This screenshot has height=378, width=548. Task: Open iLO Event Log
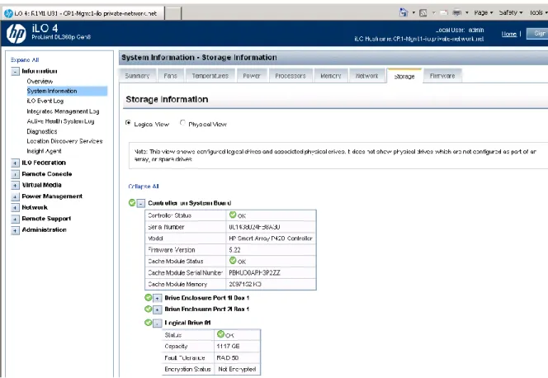[x=45, y=101]
